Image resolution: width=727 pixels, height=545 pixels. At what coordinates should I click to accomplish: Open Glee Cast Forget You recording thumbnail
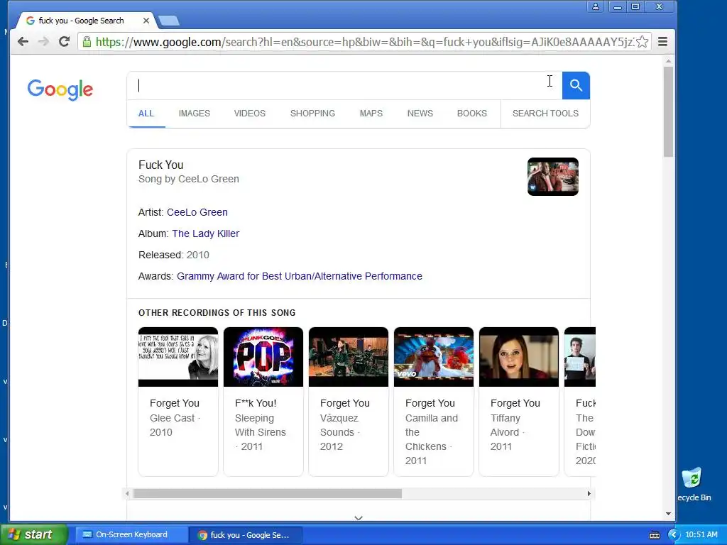pyautogui.click(x=178, y=357)
